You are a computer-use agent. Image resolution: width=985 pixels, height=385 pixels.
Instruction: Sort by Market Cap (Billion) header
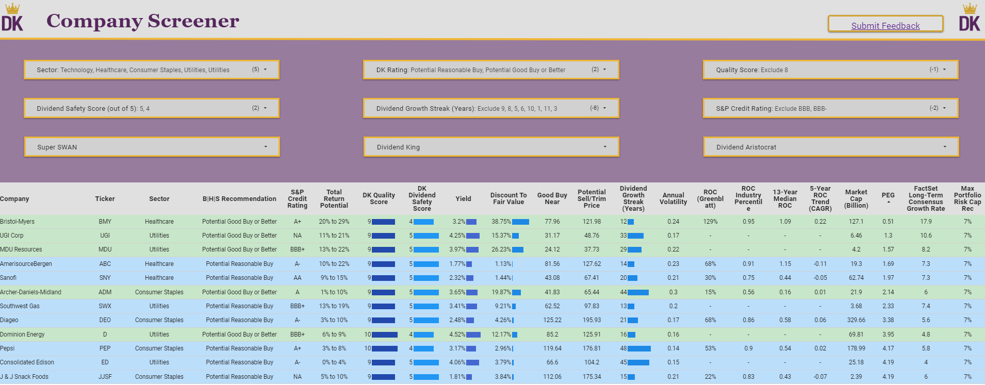coord(856,199)
